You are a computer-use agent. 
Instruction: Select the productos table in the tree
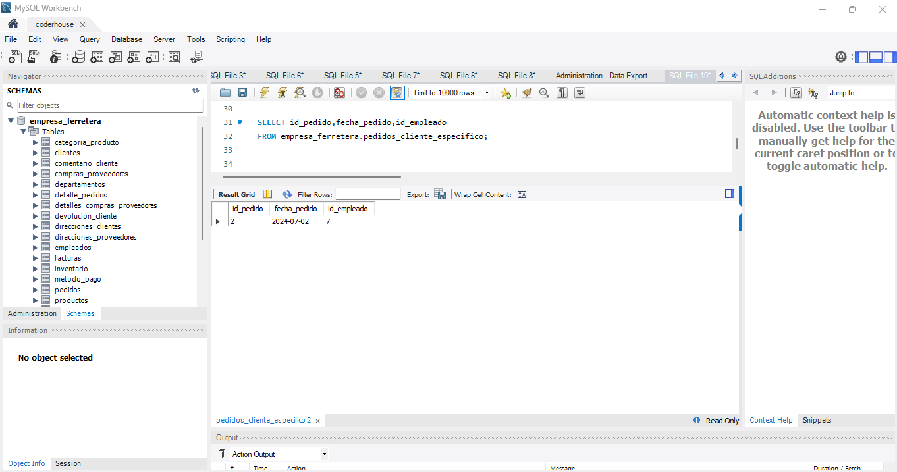click(71, 300)
